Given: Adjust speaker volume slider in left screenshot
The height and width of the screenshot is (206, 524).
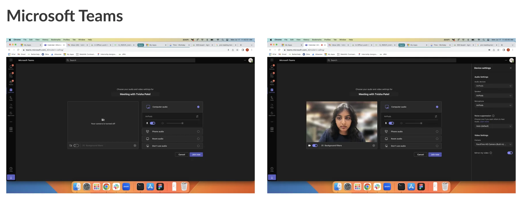Looking at the screenshot, I should tap(174, 123).
